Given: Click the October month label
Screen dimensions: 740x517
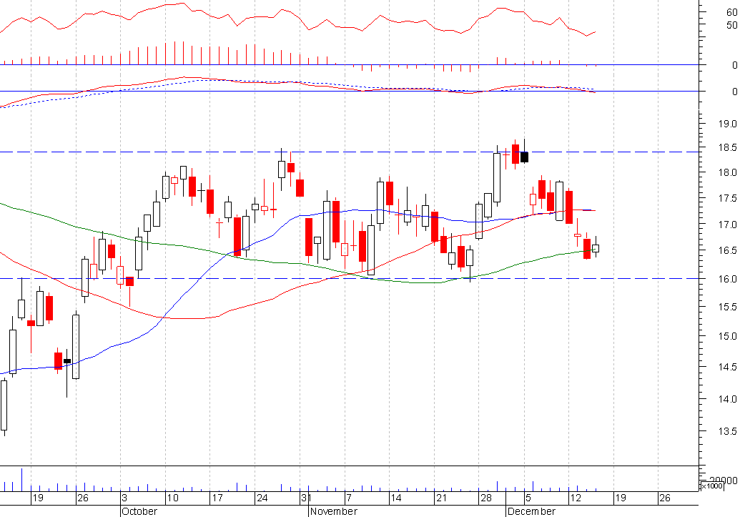Looking at the screenshot, I should [139, 511].
